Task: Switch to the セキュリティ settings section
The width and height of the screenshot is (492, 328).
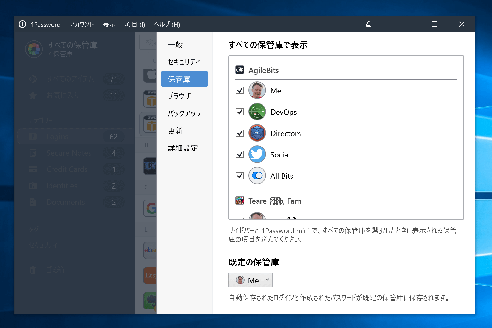Action: pyautogui.click(x=184, y=62)
